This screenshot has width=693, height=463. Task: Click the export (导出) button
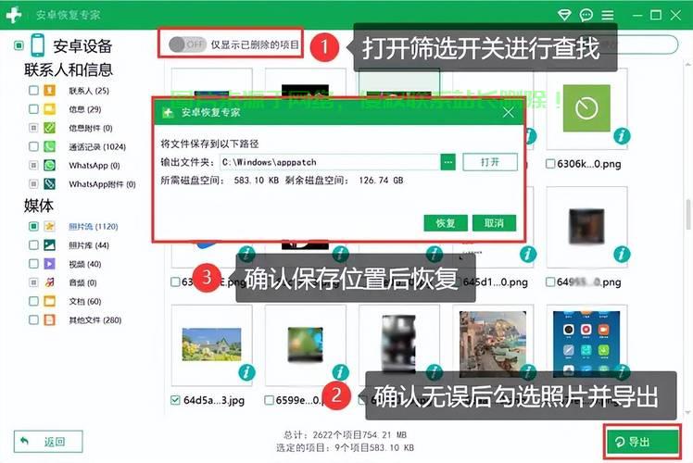642,442
